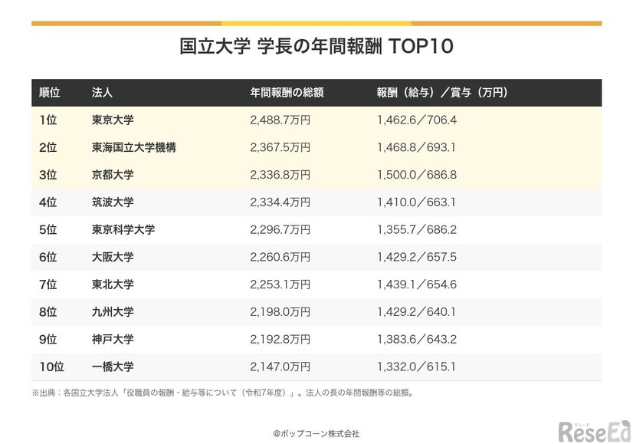Select the 10位 rank cell
Viewport: 633px width, 444px height.
point(51,367)
